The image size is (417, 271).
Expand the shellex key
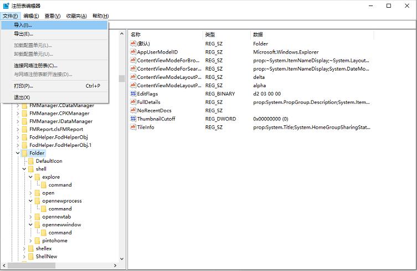[x=24, y=248]
